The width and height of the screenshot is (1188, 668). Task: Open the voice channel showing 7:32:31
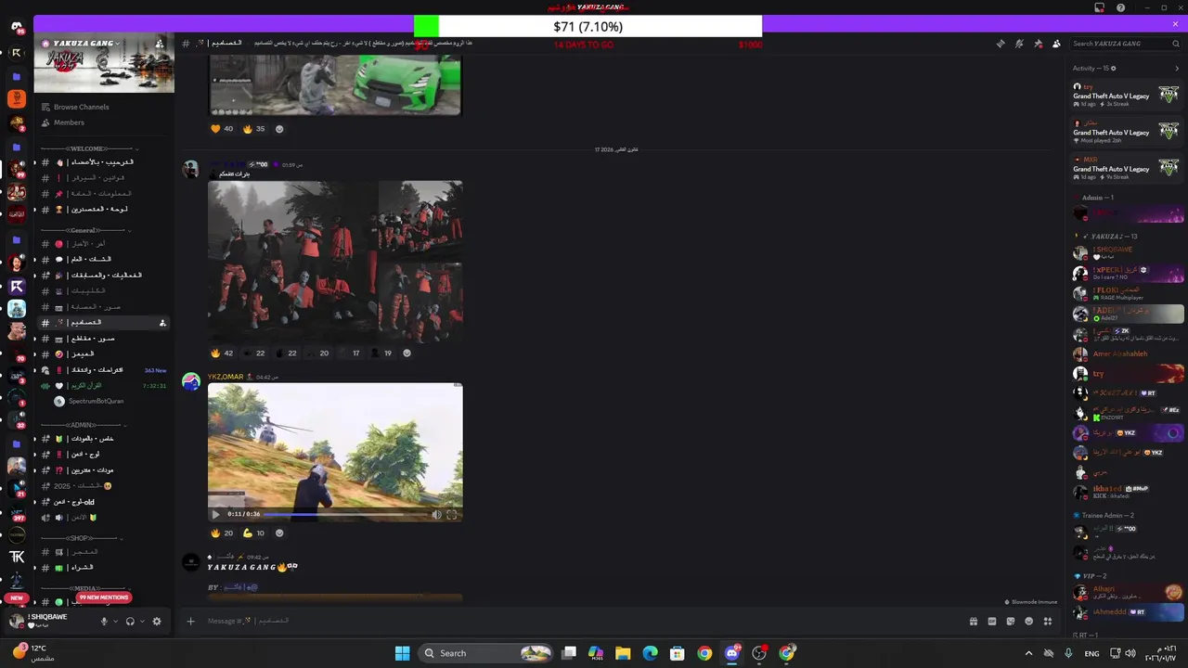pyautogui.click(x=104, y=386)
